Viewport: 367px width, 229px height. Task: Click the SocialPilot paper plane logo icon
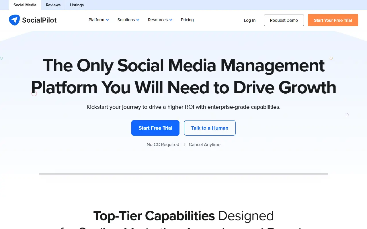[x=14, y=20]
